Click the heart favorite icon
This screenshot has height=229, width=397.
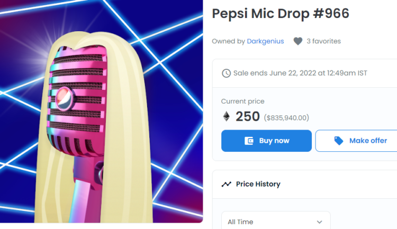pyautogui.click(x=298, y=41)
